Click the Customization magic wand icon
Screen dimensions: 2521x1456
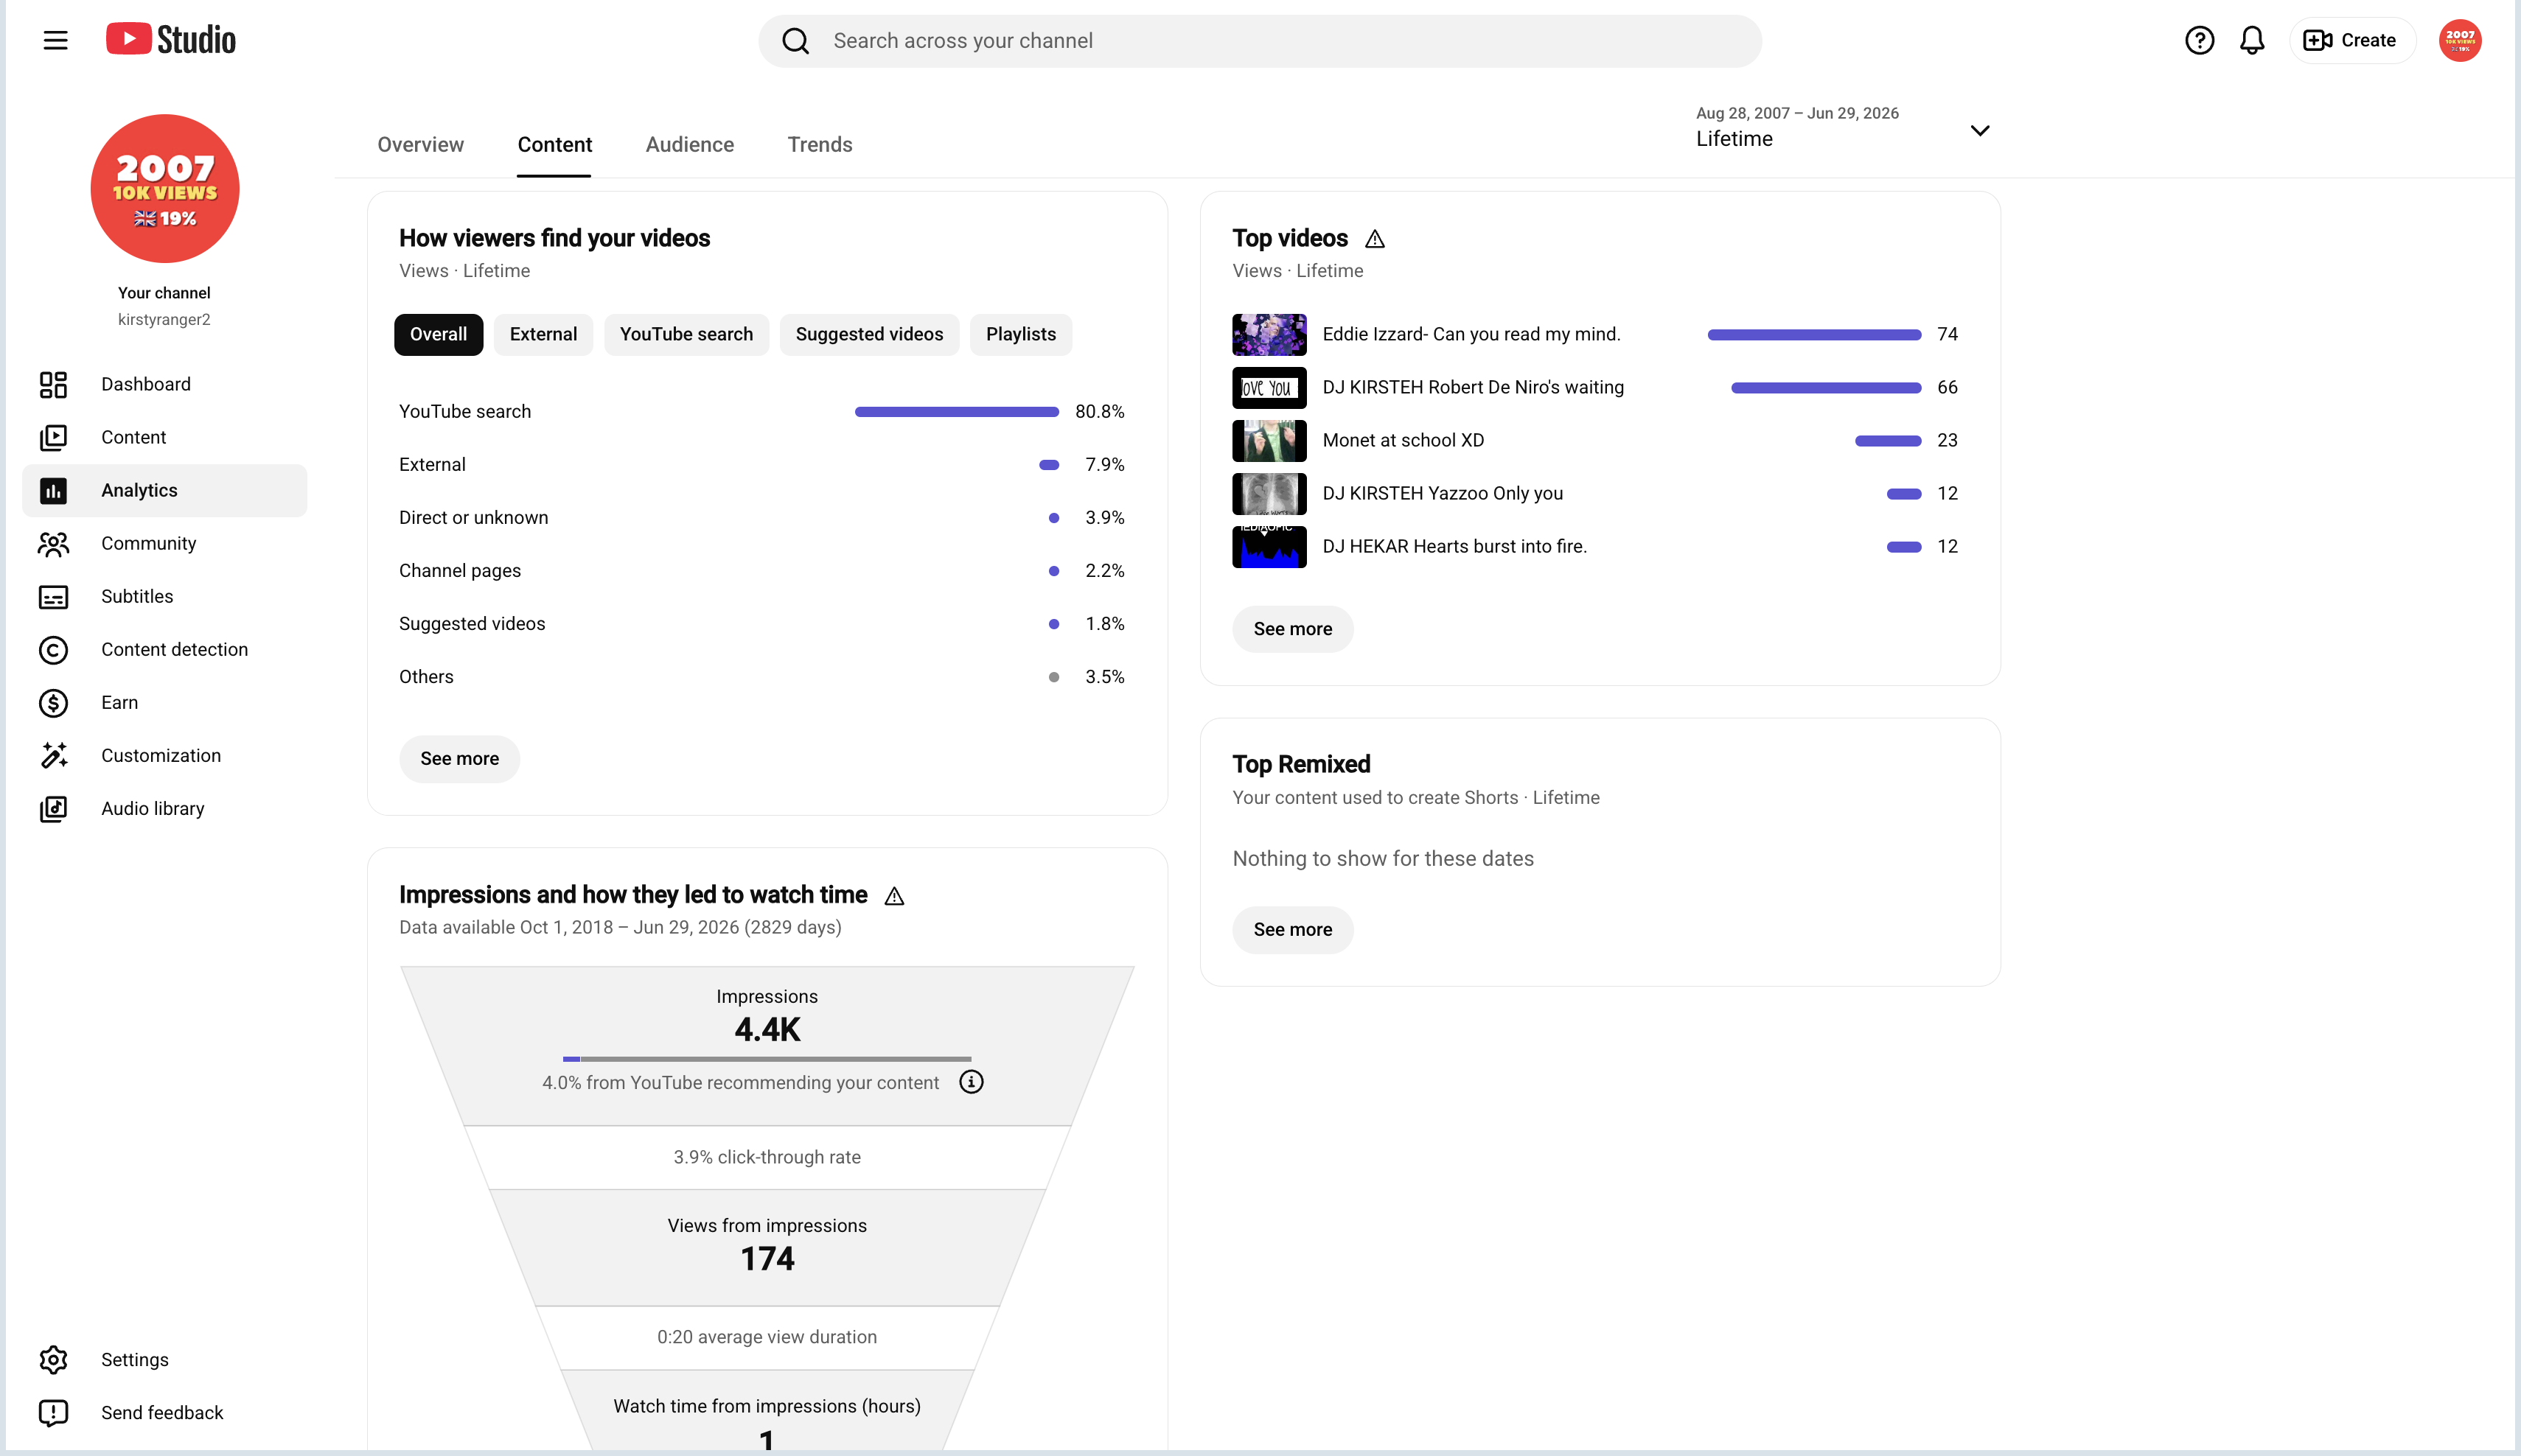[x=53, y=755]
